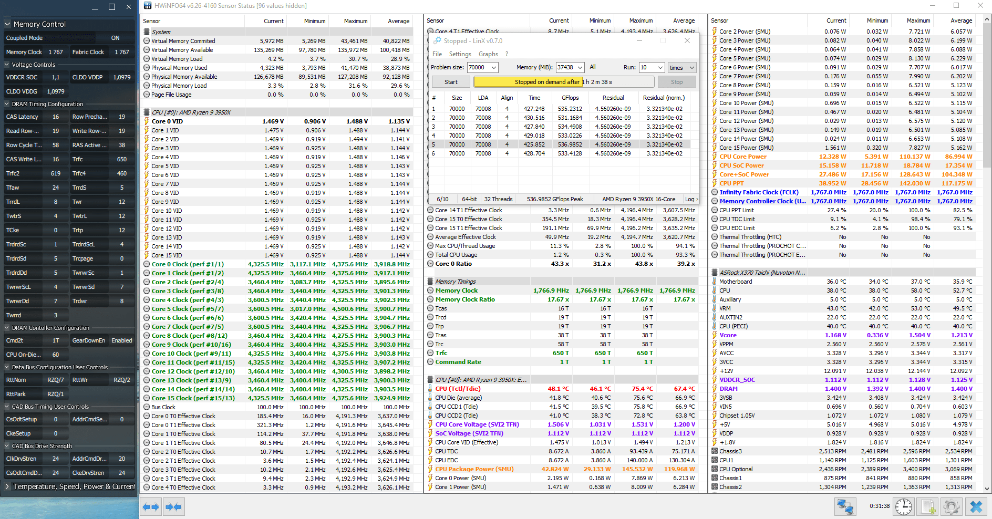Open the times unit dropdown in LinX

coord(682,67)
